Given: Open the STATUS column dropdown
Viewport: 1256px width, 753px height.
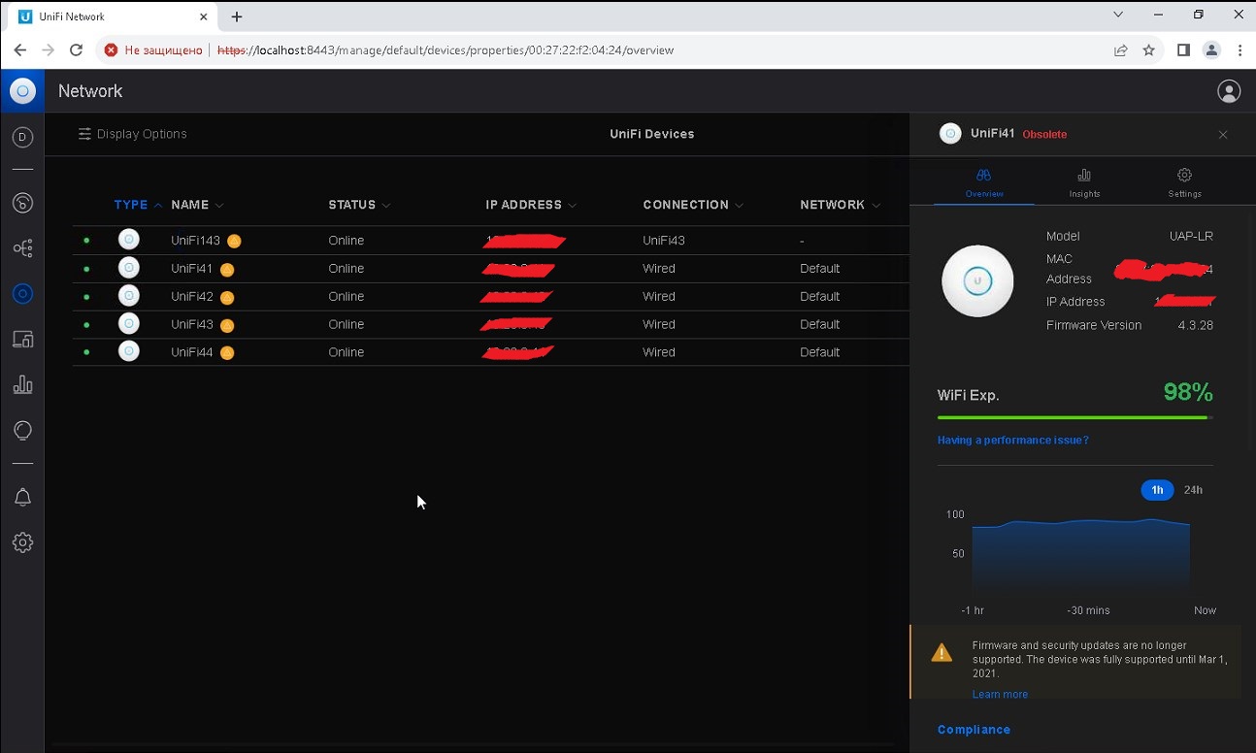Looking at the screenshot, I should tap(386, 206).
